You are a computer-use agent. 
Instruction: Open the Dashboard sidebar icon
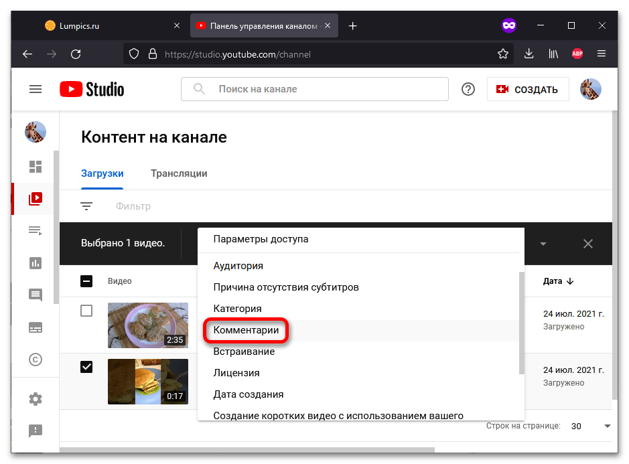tap(36, 167)
